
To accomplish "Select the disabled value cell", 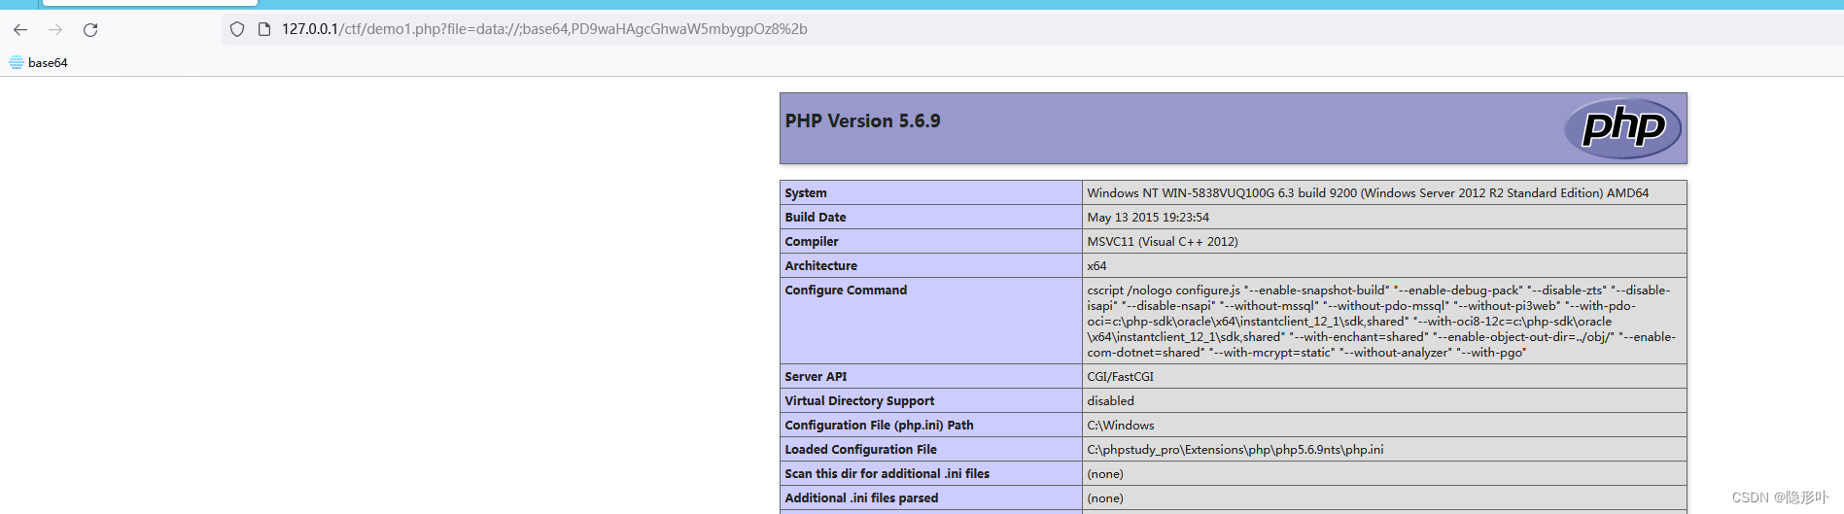I will tap(1110, 401).
